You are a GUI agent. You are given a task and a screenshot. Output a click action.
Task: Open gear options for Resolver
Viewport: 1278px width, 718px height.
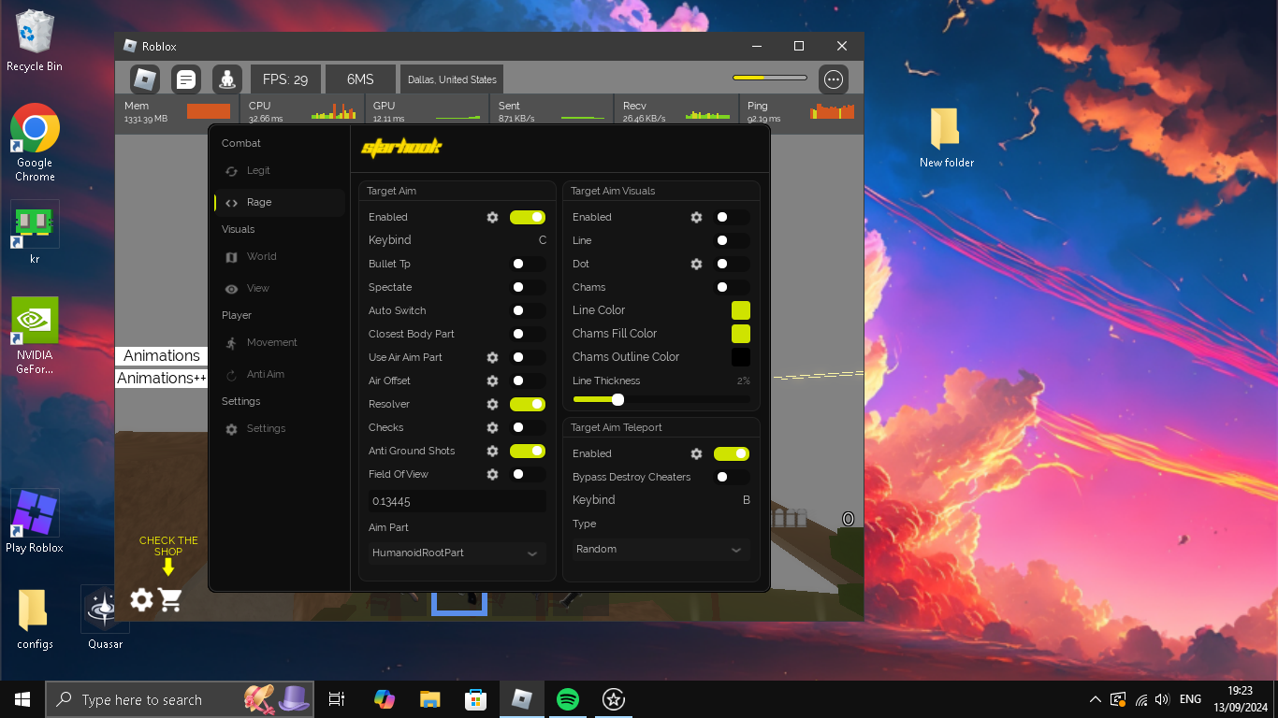pyautogui.click(x=492, y=404)
